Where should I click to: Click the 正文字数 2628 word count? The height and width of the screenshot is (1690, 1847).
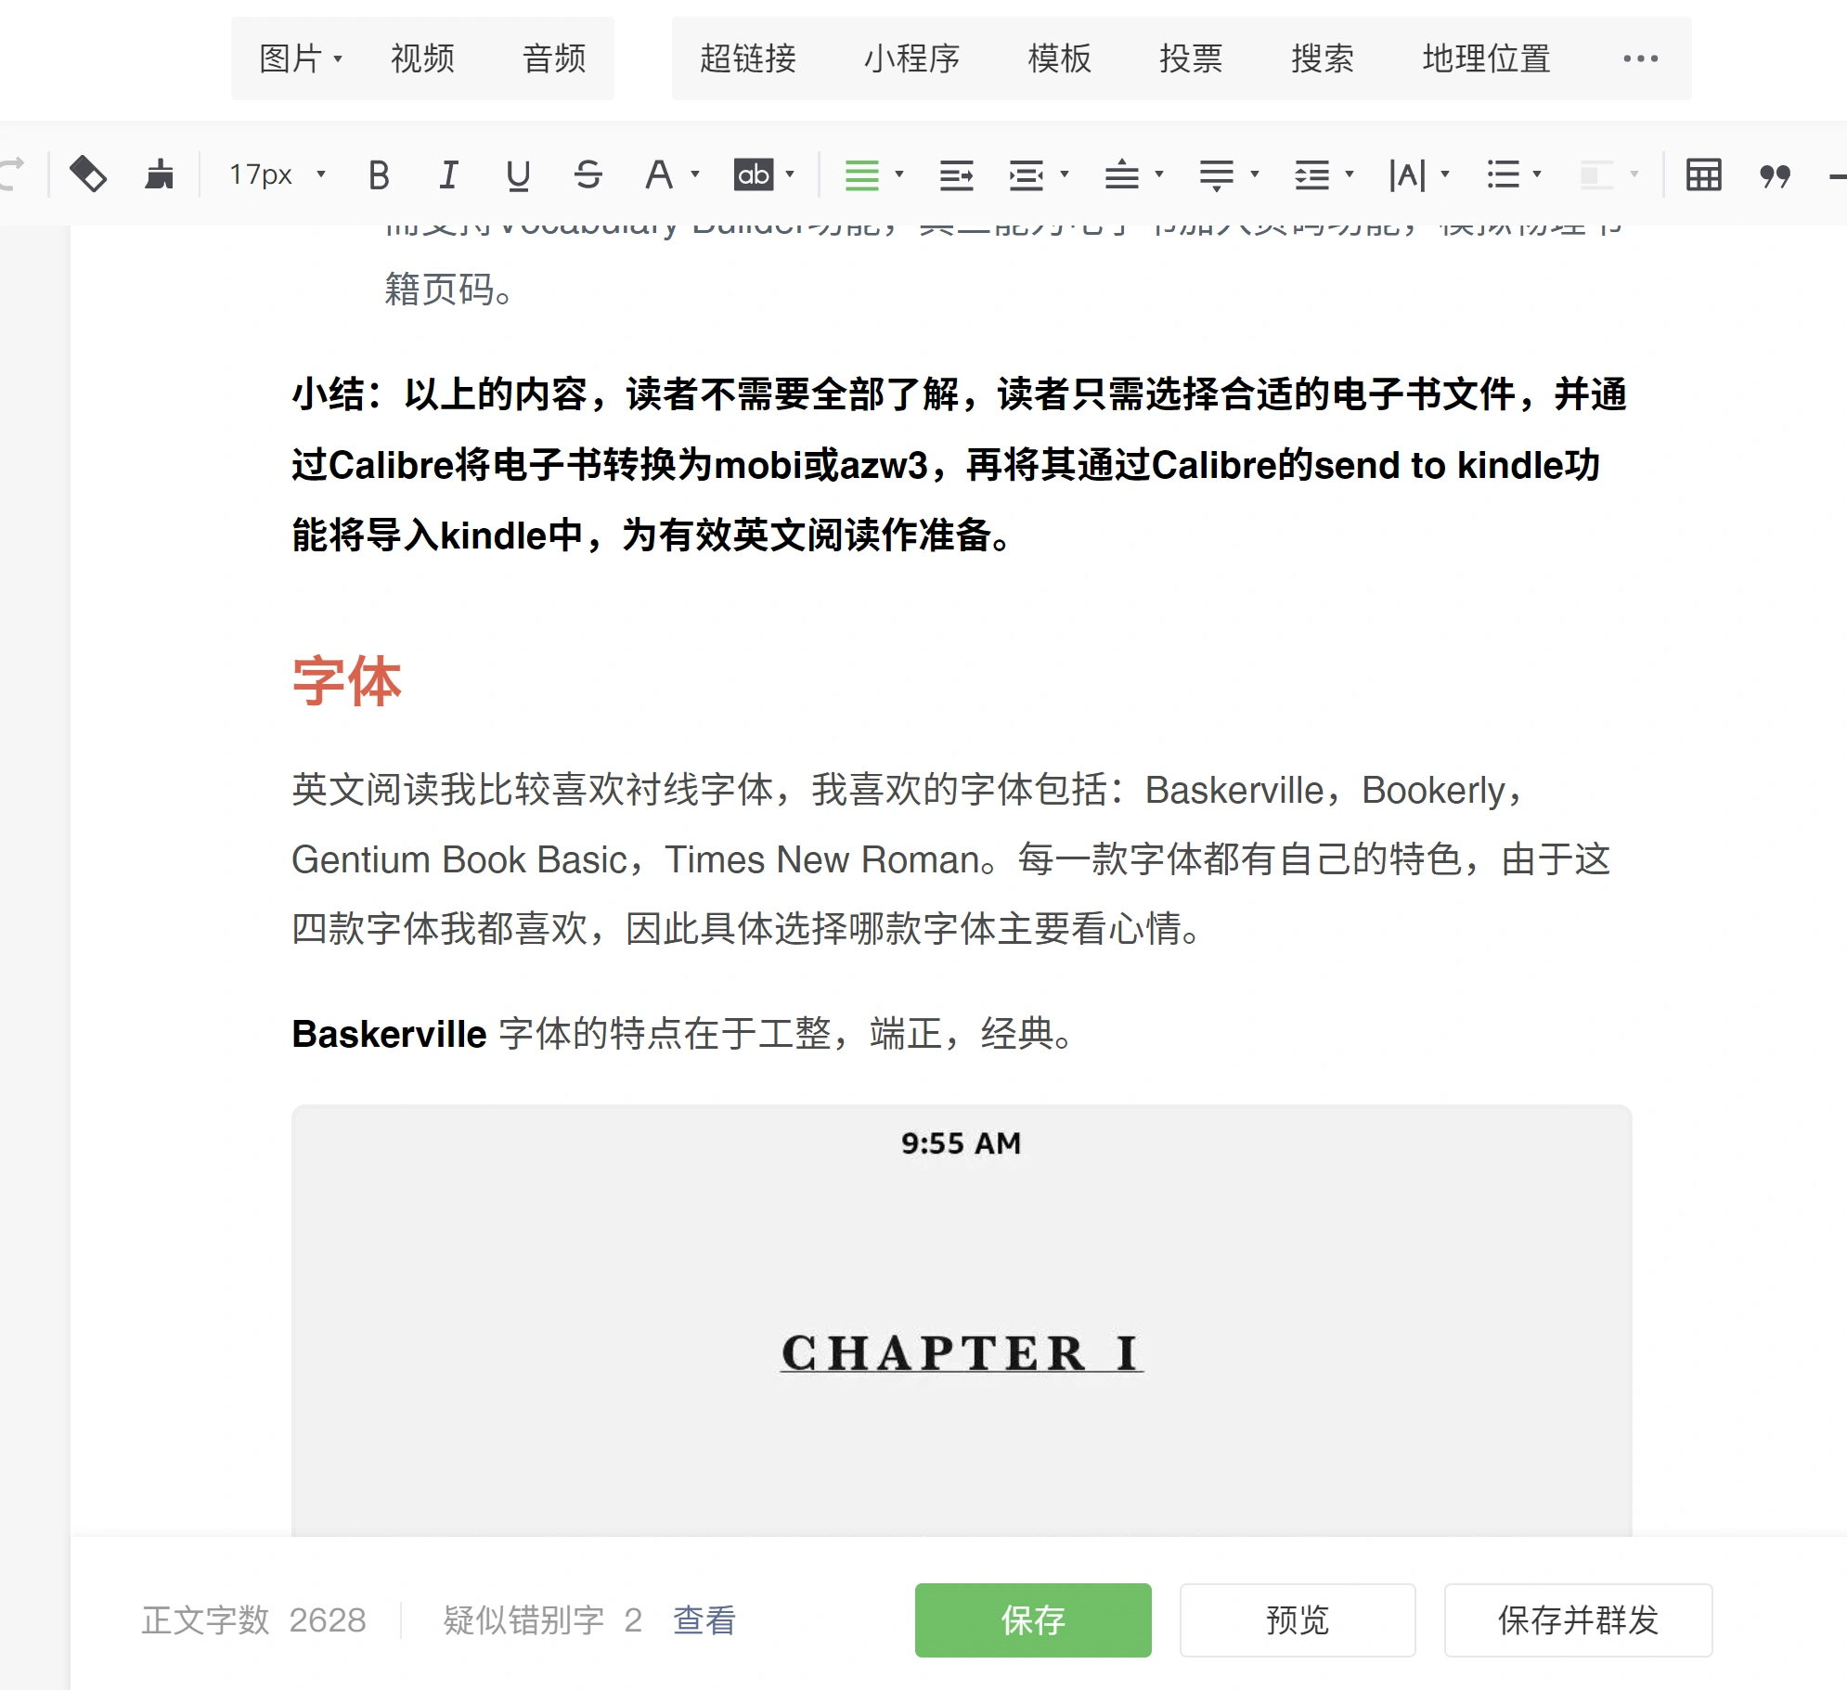(x=253, y=1620)
